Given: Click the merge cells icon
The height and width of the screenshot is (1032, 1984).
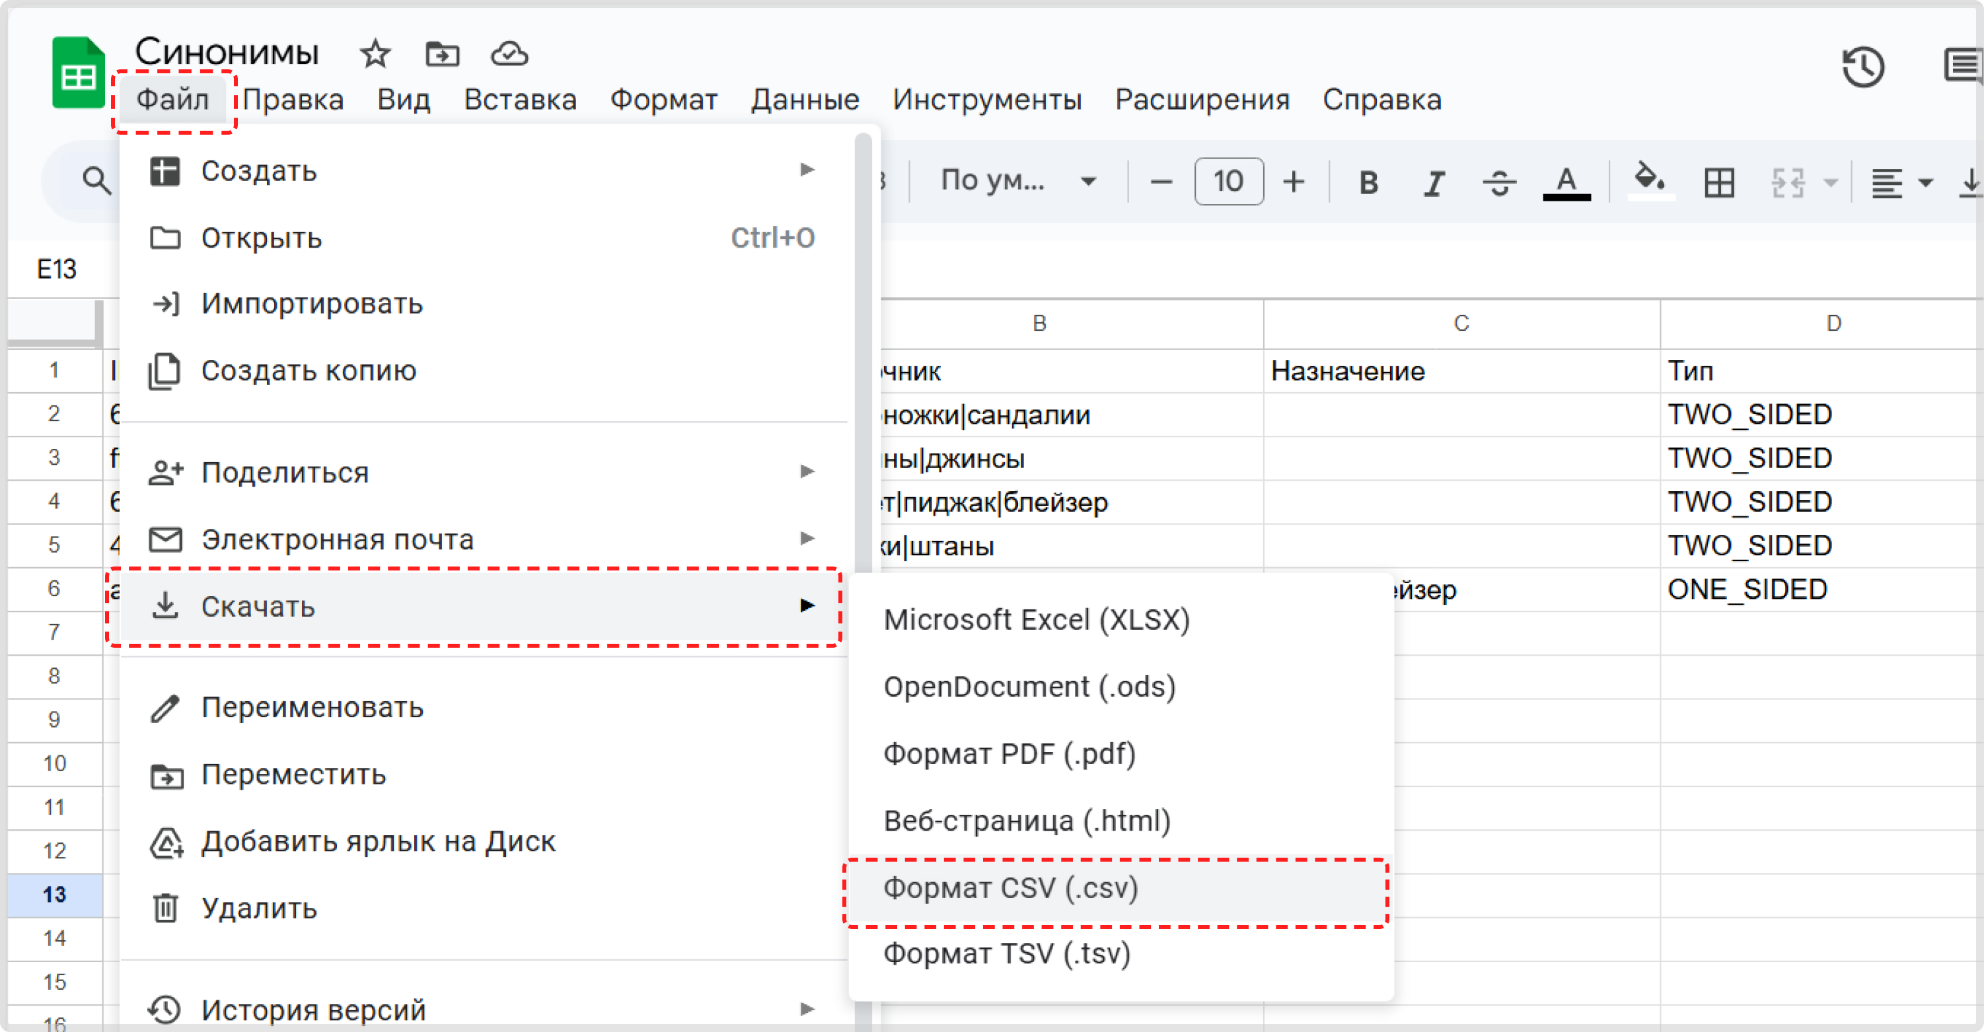Looking at the screenshot, I should [1788, 182].
